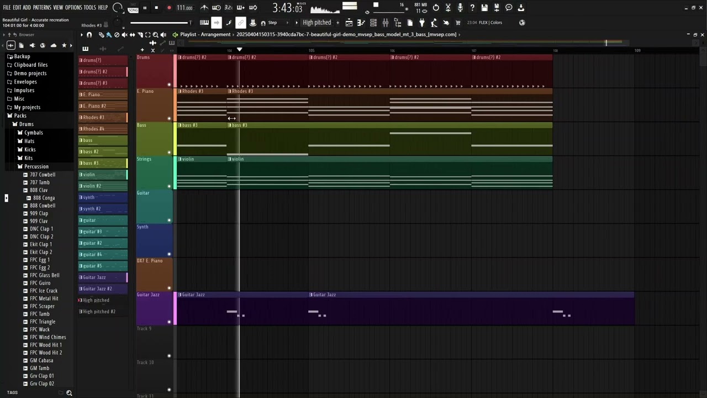The width and height of the screenshot is (707, 398).
Task: Click the audio editor scissors icon
Action: 448,8
